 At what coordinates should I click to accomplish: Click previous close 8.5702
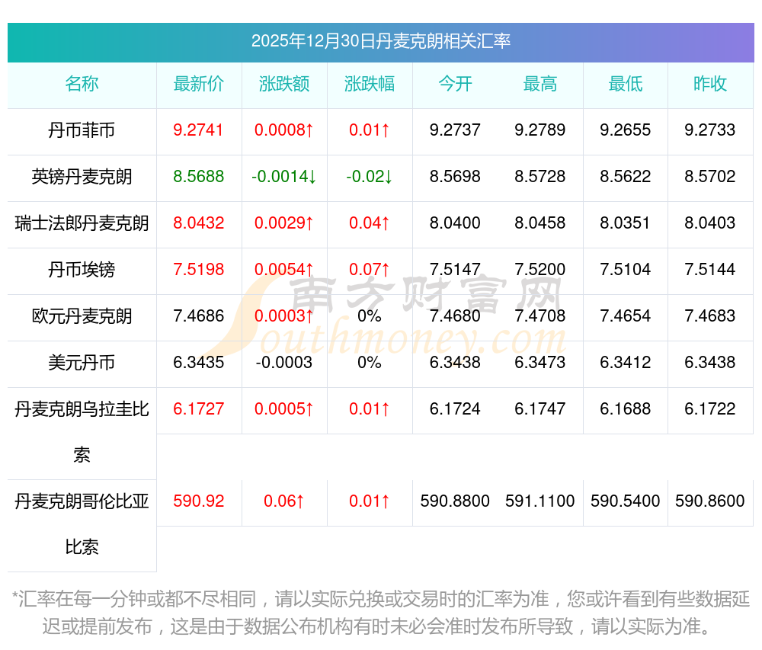point(710,176)
